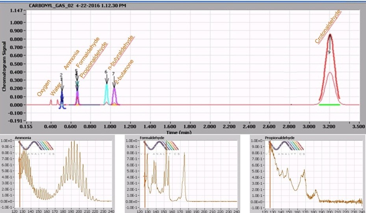Click the Oxygen peak label

pos(44,88)
